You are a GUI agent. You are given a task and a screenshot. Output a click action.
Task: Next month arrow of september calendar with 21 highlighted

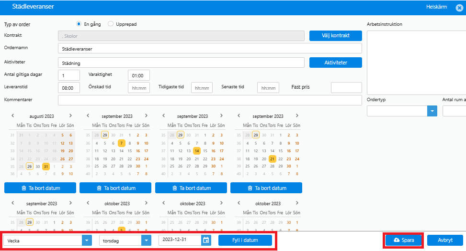(297, 116)
